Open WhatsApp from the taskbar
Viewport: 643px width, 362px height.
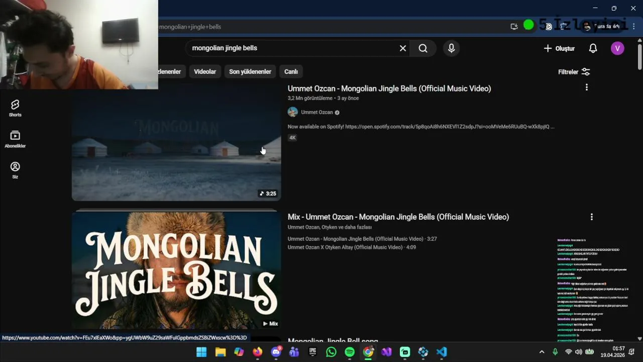coord(331,352)
